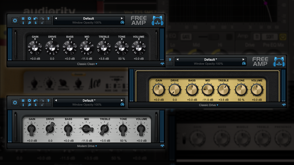
Task: Toggle the power bypass on Classic Clean amp
Action: click(15, 20)
